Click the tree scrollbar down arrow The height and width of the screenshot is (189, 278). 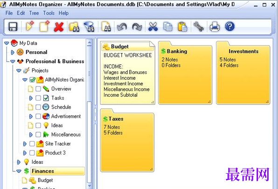coord(89,186)
